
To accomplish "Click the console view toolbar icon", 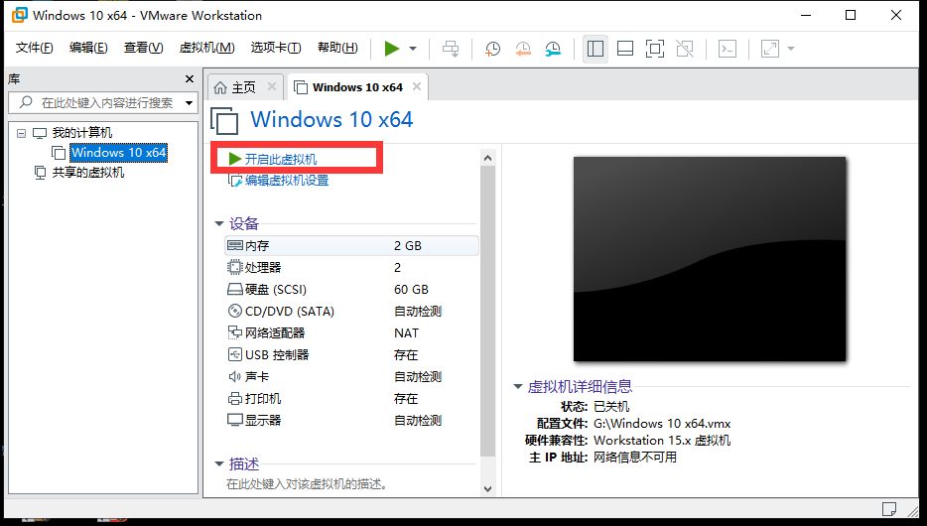I will coord(728,49).
